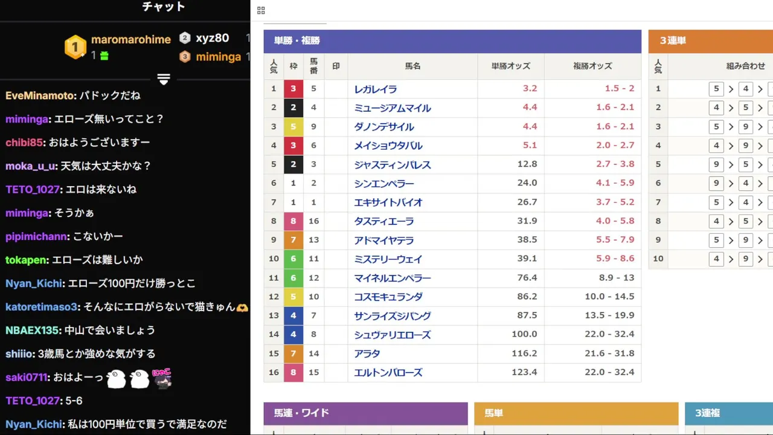Click the gold rank 1 badge by maromarohime

click(75, 47)
